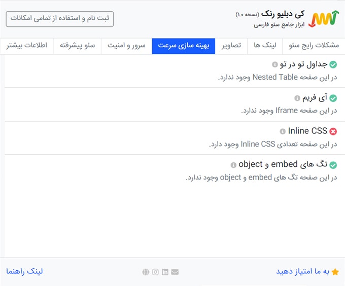Switch to لینک ها tab
Image resolution: width=345 pixels, height=286 pixels.
[x=265, y=46]
